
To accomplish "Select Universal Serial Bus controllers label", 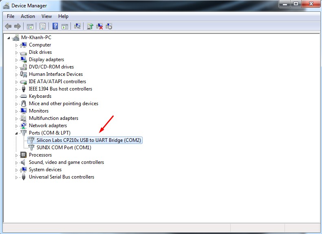I will 62,177.
